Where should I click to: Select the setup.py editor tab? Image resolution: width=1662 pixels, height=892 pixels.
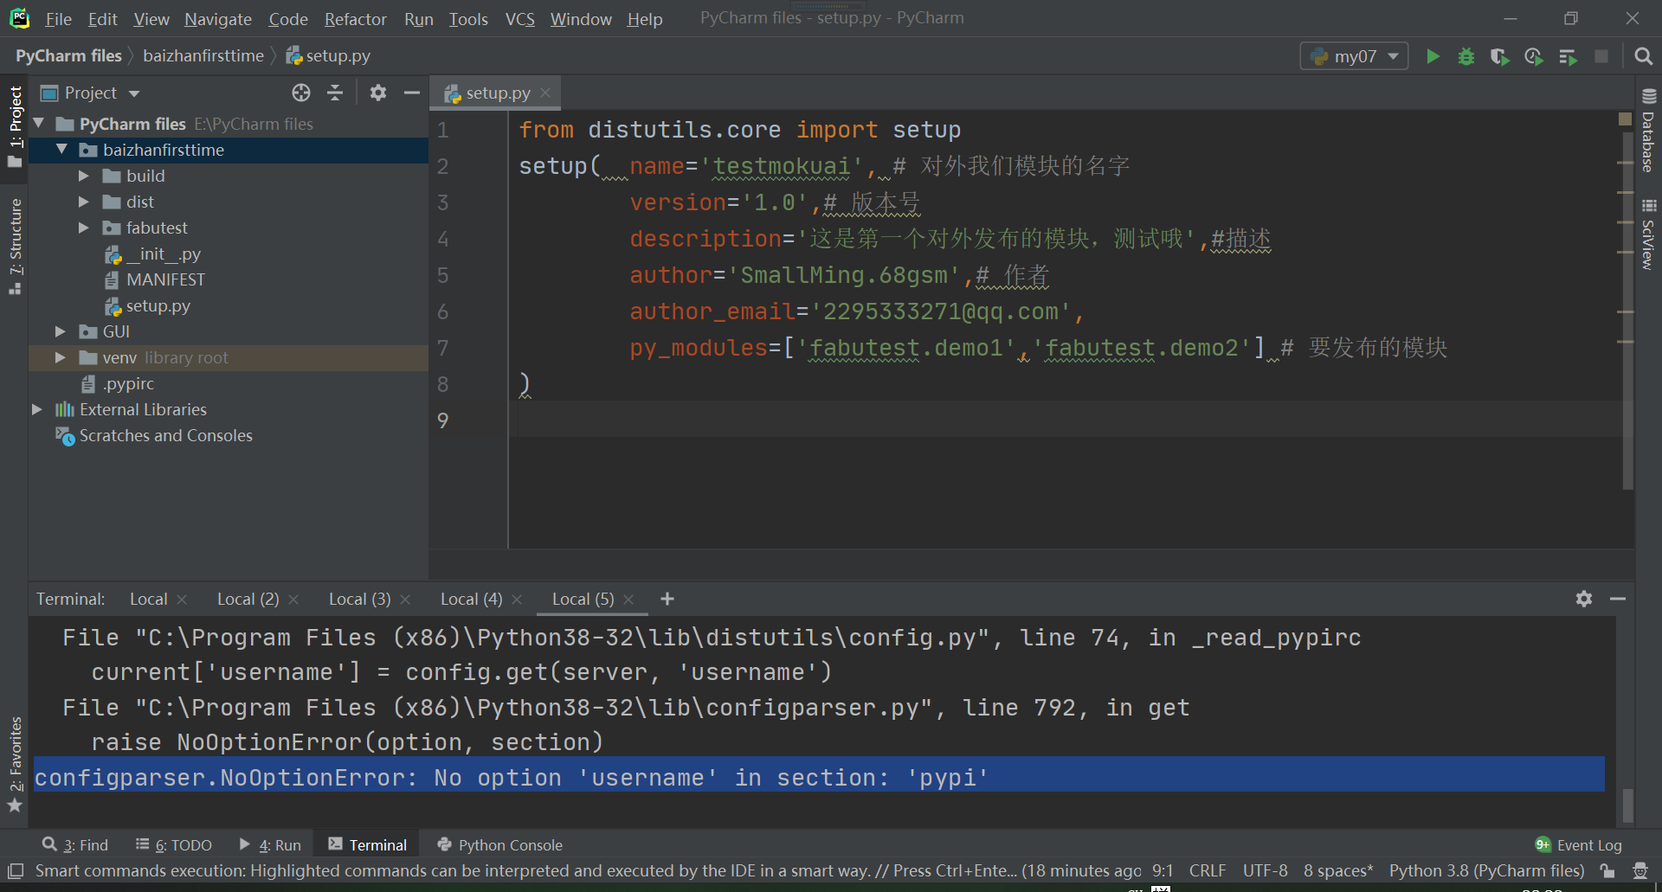coord(498,93)
